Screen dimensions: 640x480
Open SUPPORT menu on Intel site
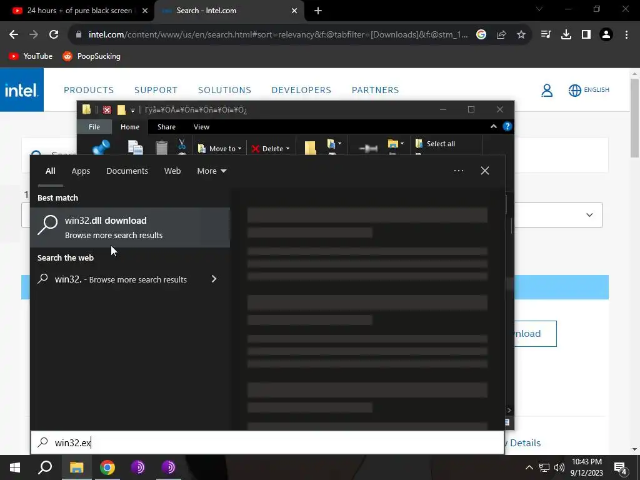tap(156, 90)
